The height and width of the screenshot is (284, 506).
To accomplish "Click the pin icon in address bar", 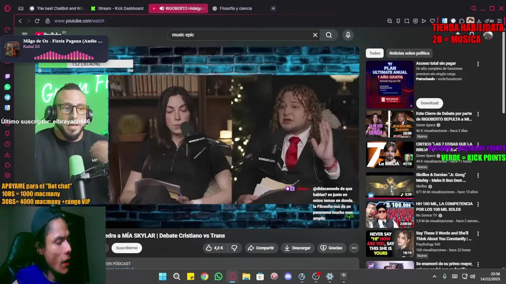I will [x=398, y=21].
